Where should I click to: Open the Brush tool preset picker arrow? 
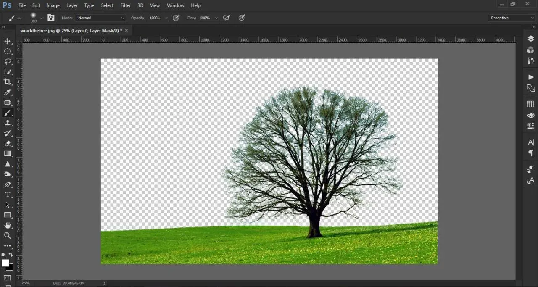pos(19,18)
